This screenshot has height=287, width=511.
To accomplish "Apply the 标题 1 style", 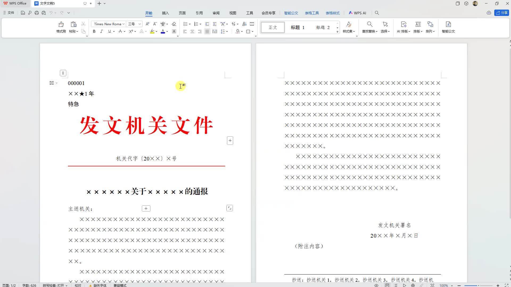I will (x=298, y=27).
